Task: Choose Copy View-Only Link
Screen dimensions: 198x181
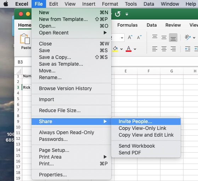Action: click(x=146, y=128)
